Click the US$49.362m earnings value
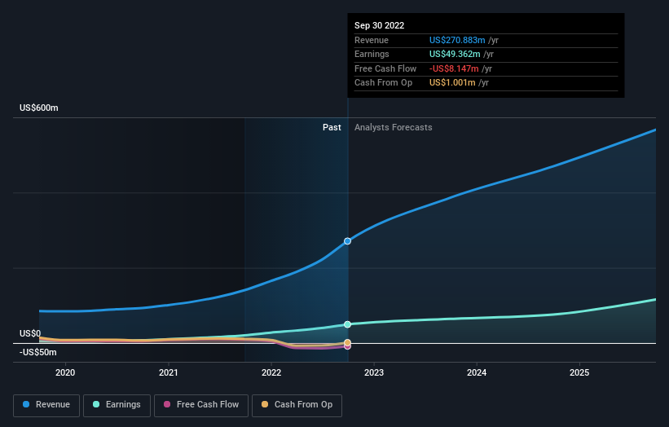 point(455,54)
